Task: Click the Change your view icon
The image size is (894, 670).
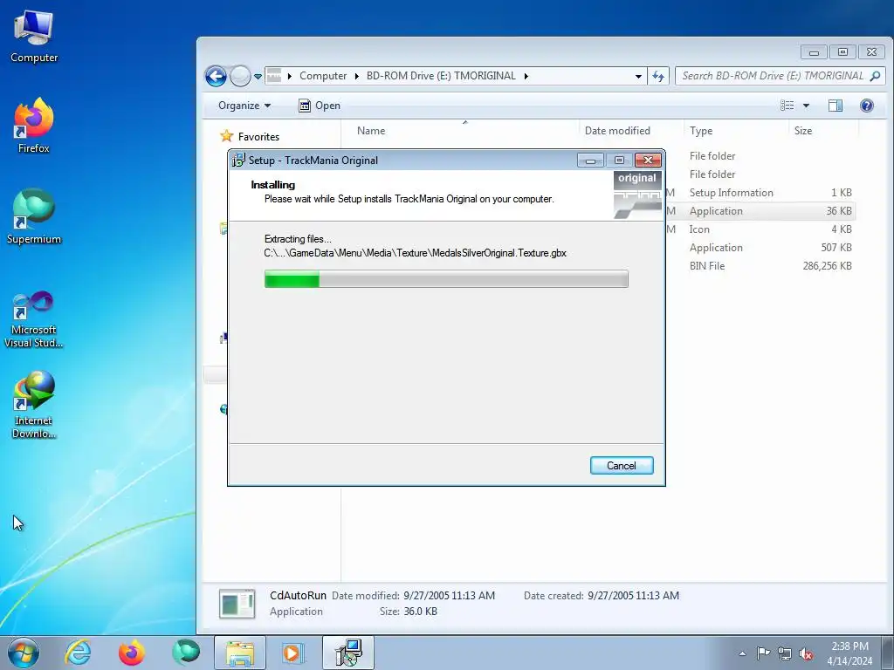Action: [787, 106]
